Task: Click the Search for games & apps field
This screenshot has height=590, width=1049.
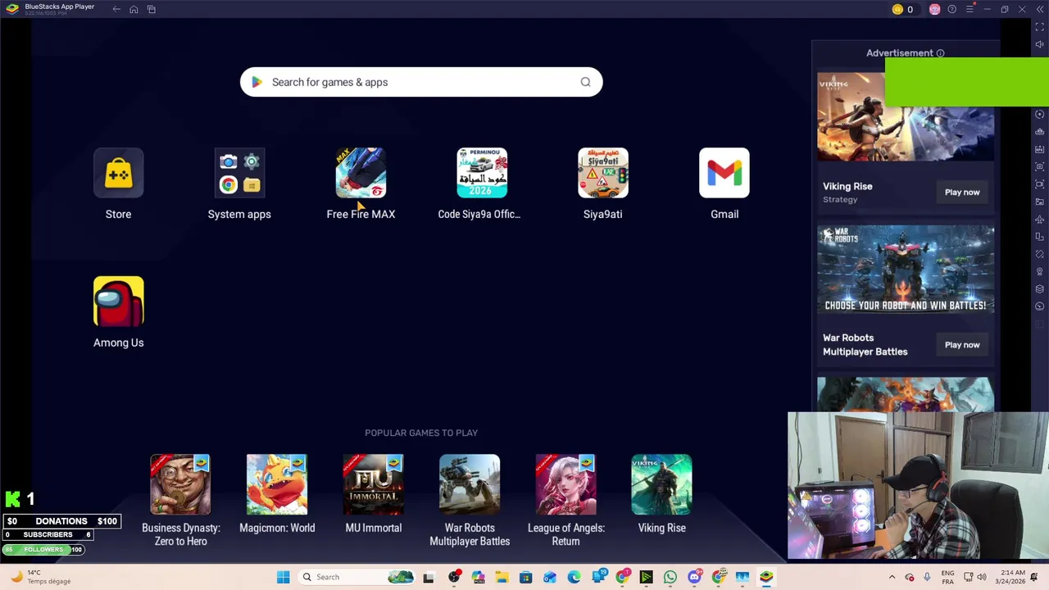Action: coord(421,82)
